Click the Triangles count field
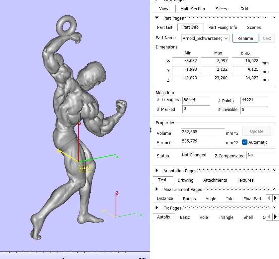279x259 pixels. [x=196, y=100]
